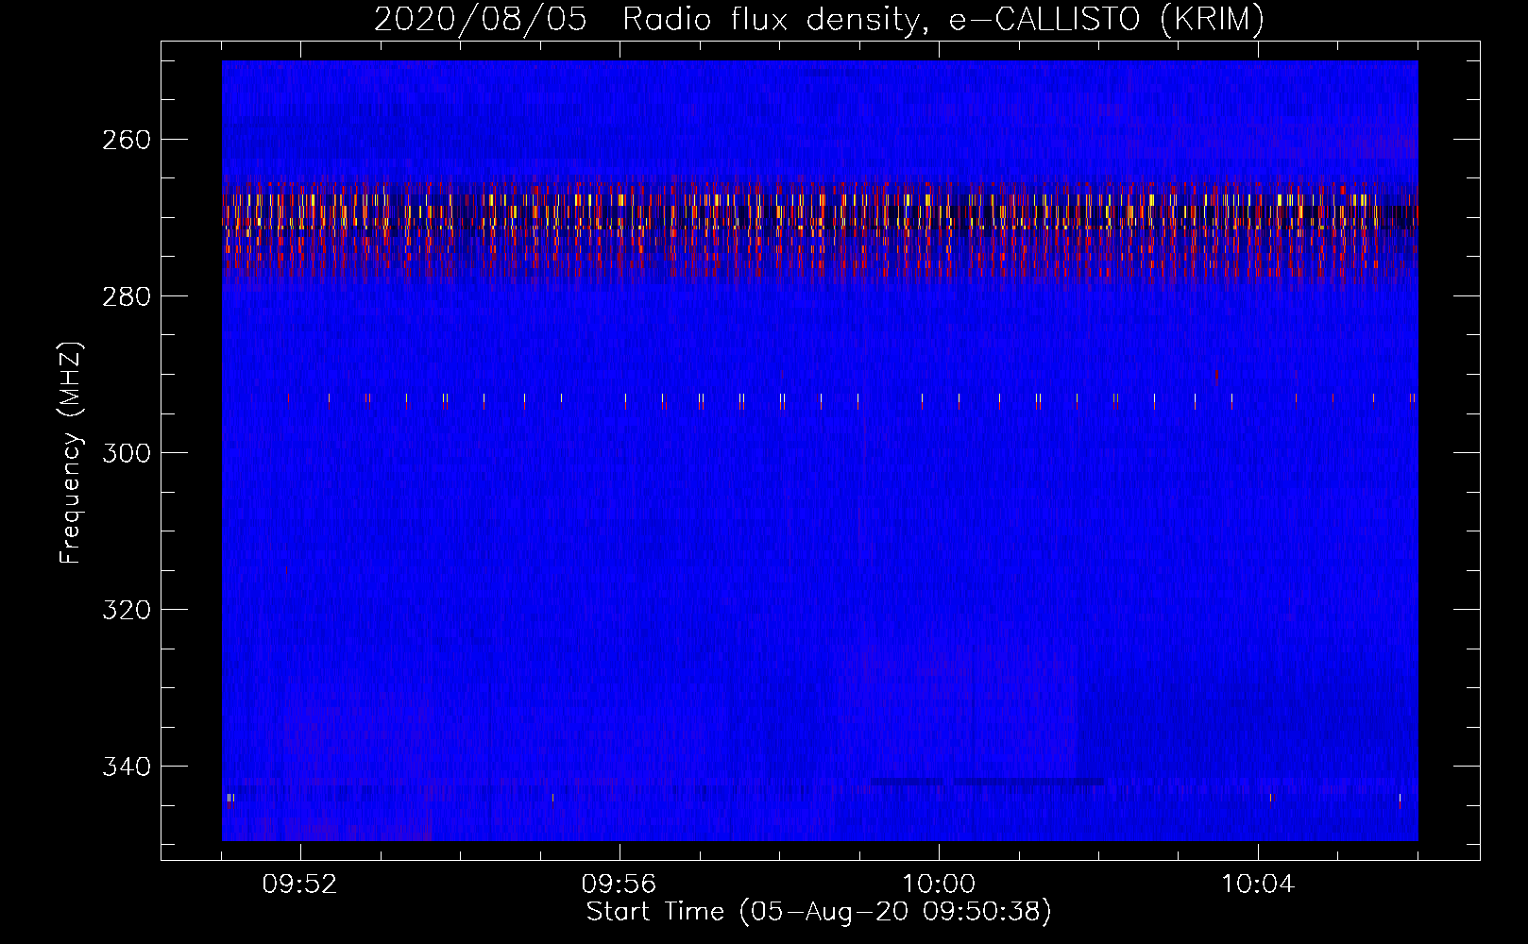Click the 320 frequency tick label
The width and height of the screenshot is (1528, 944).
(x=126, y=610)
